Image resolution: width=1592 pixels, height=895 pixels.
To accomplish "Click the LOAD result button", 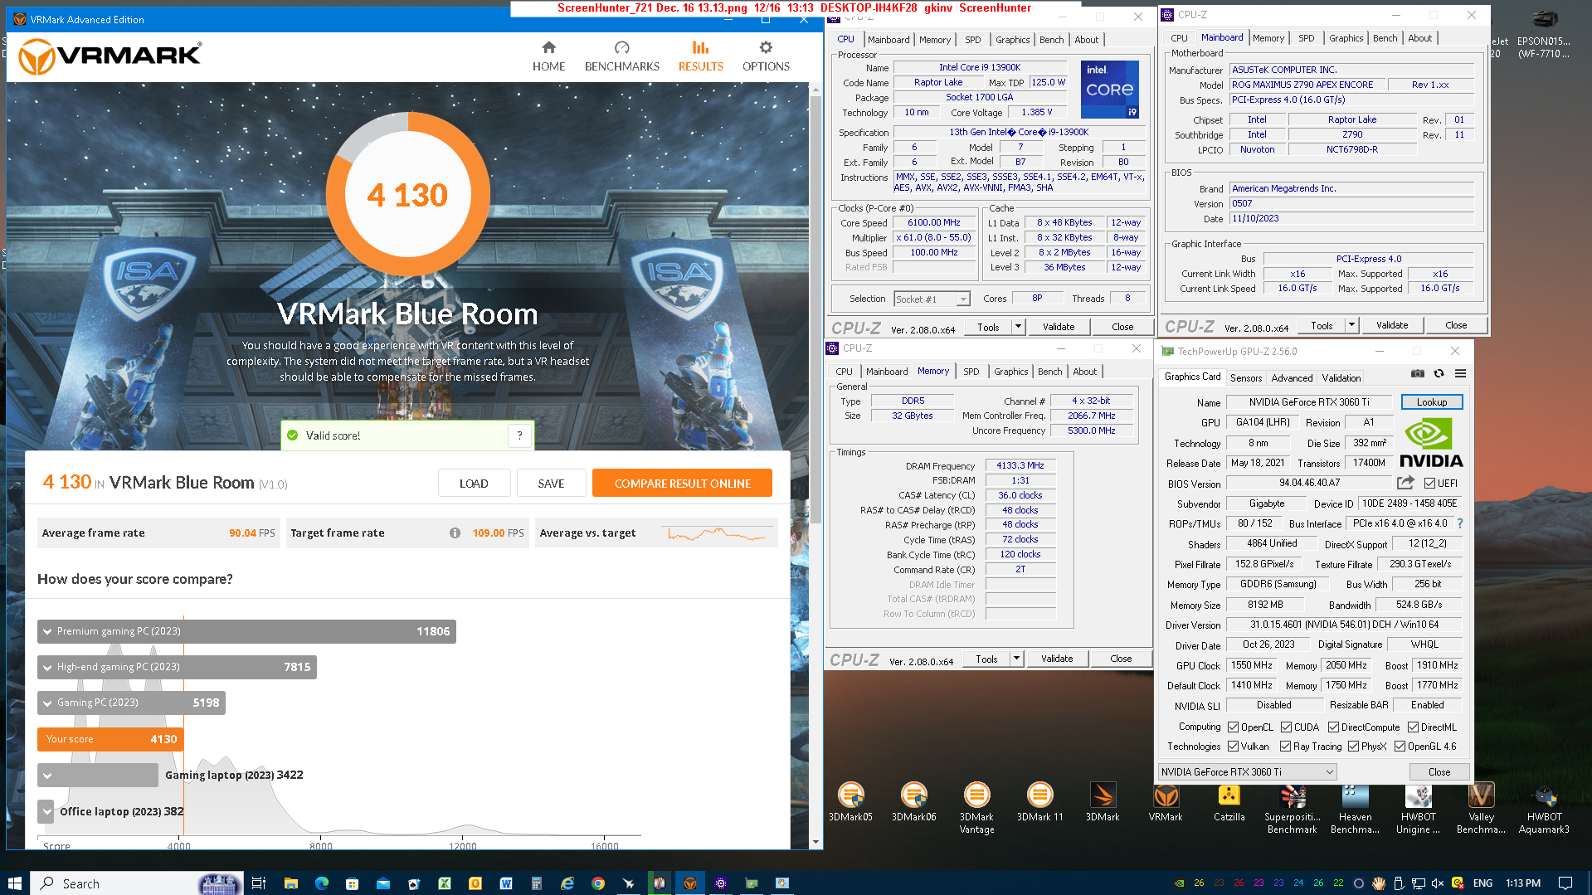I will pyautogui.click(x=474, y=484).
